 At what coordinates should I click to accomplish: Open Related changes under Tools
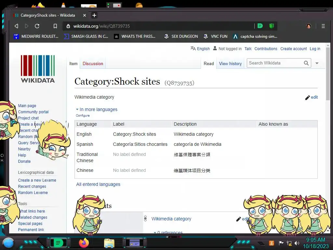(33, 217)
